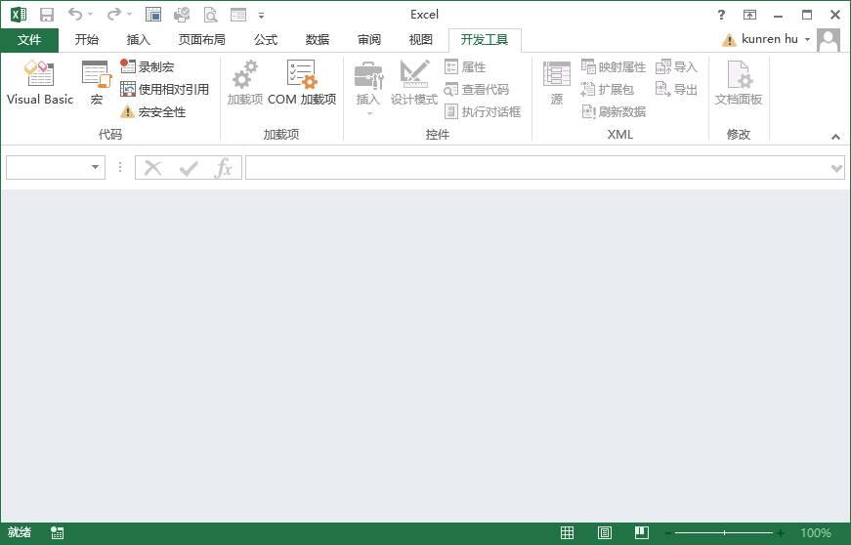Click the undo arrow icon
The width and height of the screenshot is (851, 545).
tap(75, 15)
